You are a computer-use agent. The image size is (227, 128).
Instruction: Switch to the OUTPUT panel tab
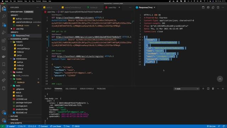point(48,89)
